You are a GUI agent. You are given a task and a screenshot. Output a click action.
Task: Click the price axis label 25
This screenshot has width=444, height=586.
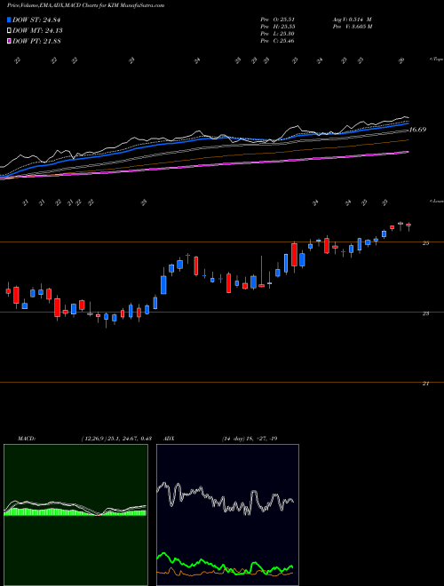(x=425, y=243)
